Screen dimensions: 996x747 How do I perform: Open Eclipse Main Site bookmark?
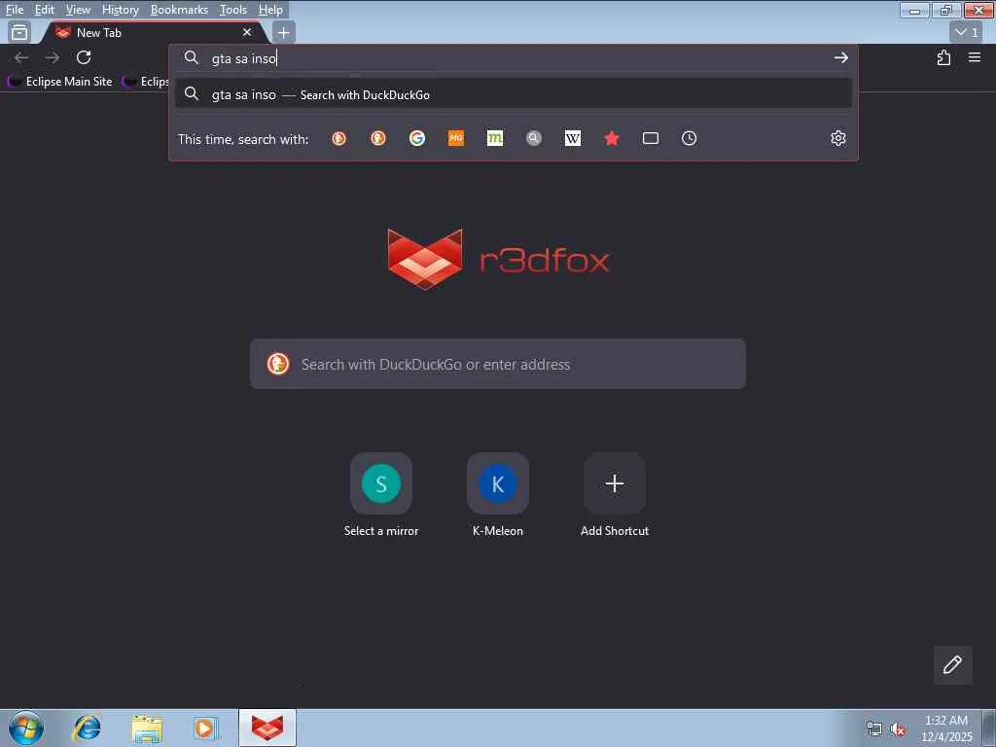(x=60, y=82)
